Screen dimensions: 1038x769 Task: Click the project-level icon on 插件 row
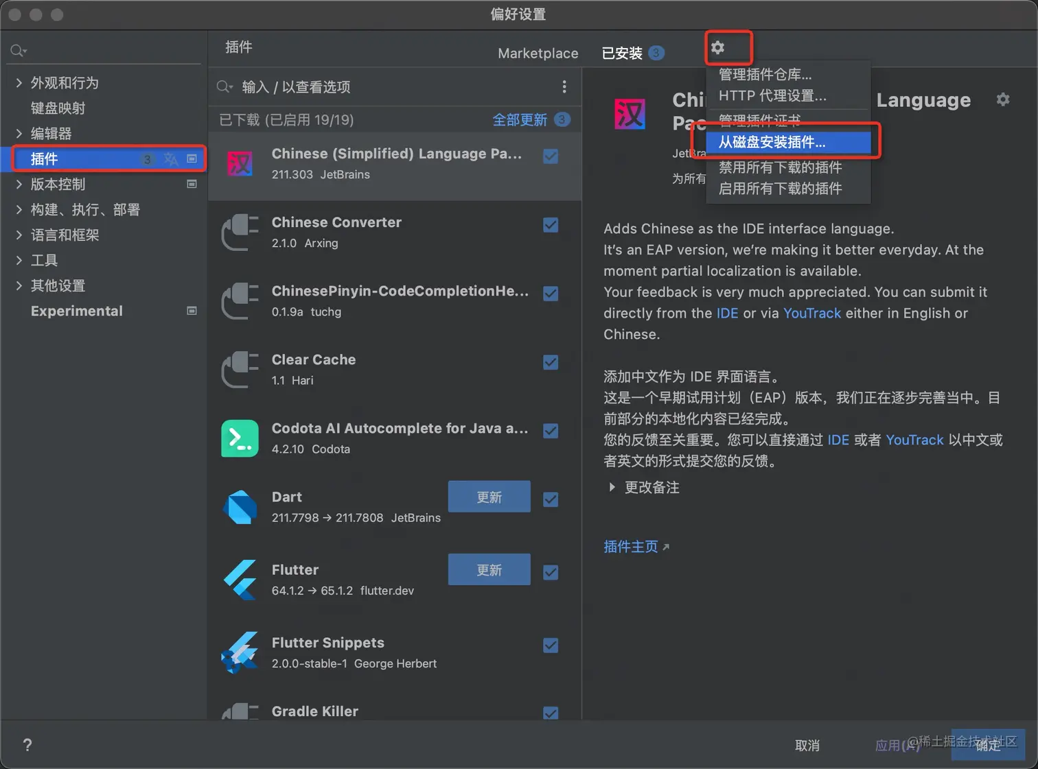(x=192, y=158)
